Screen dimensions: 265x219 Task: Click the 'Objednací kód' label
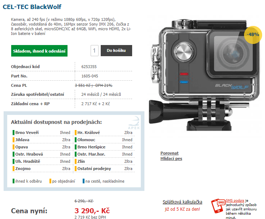point(25,67)
